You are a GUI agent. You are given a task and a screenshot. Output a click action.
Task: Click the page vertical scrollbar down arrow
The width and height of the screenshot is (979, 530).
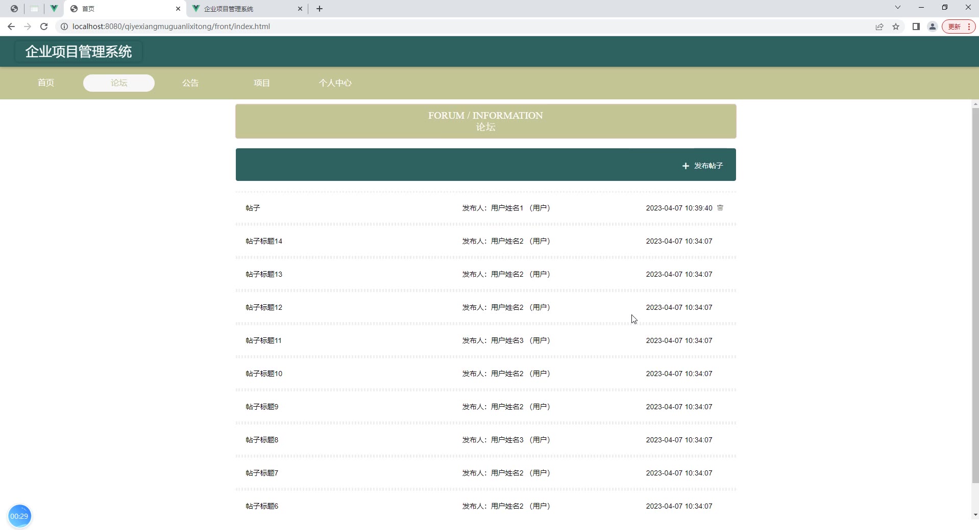point(975,515)
